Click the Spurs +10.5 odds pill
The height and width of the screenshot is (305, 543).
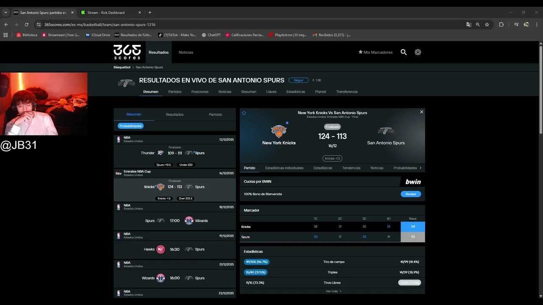(164, 165)
